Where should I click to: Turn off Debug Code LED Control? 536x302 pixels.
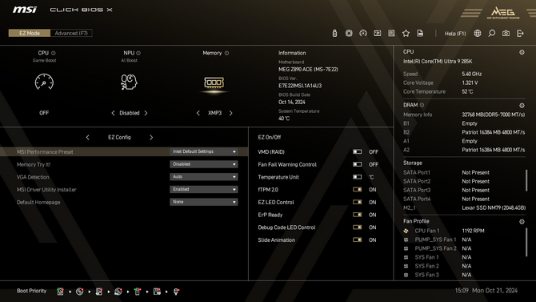point(358,228)
